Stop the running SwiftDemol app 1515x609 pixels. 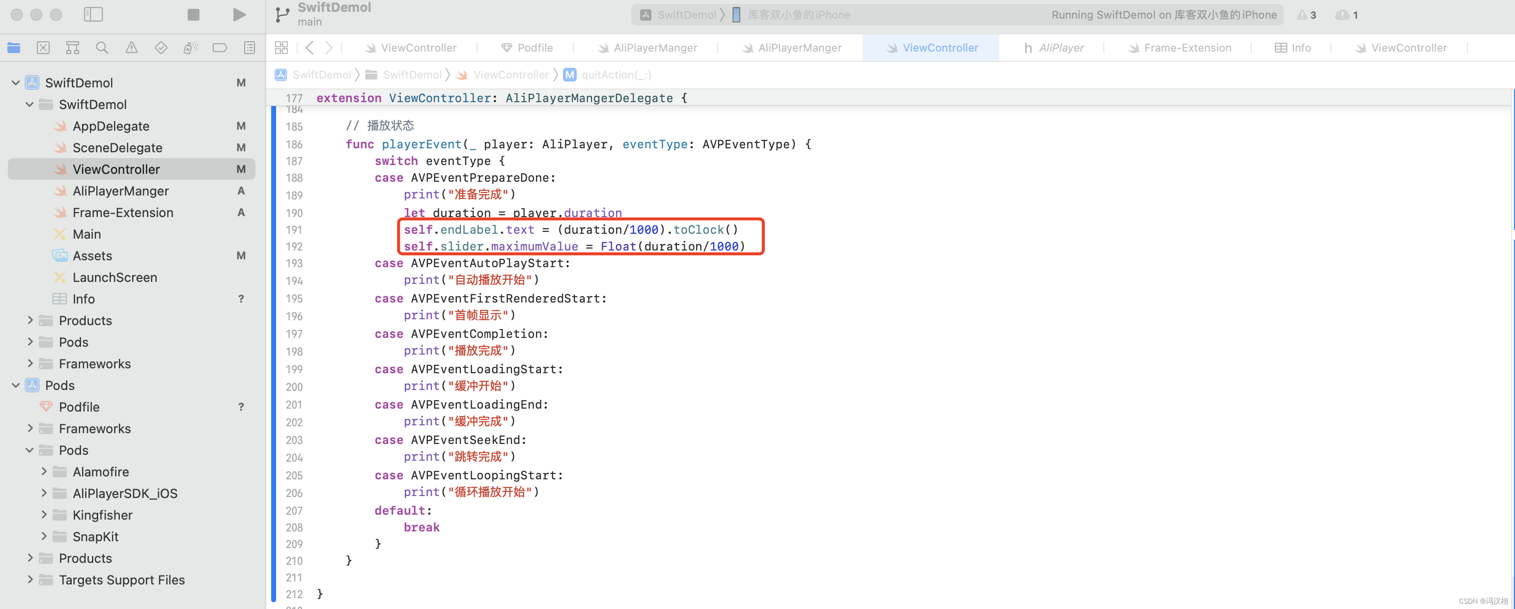tap(193, 15)
